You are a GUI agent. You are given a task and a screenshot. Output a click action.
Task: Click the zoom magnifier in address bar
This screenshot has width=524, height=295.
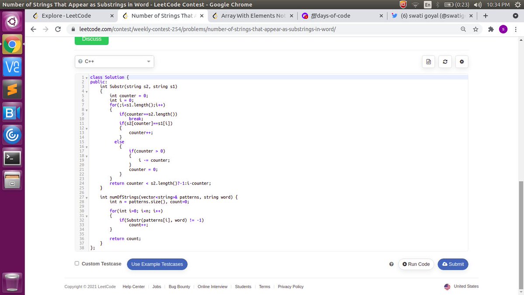(x=463, y=29)
